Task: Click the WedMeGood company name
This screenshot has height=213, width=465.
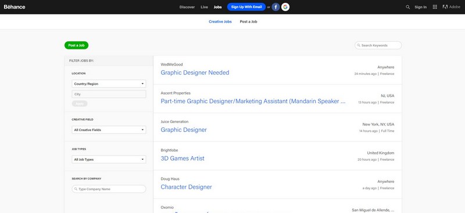Action: tap(171, 64)
